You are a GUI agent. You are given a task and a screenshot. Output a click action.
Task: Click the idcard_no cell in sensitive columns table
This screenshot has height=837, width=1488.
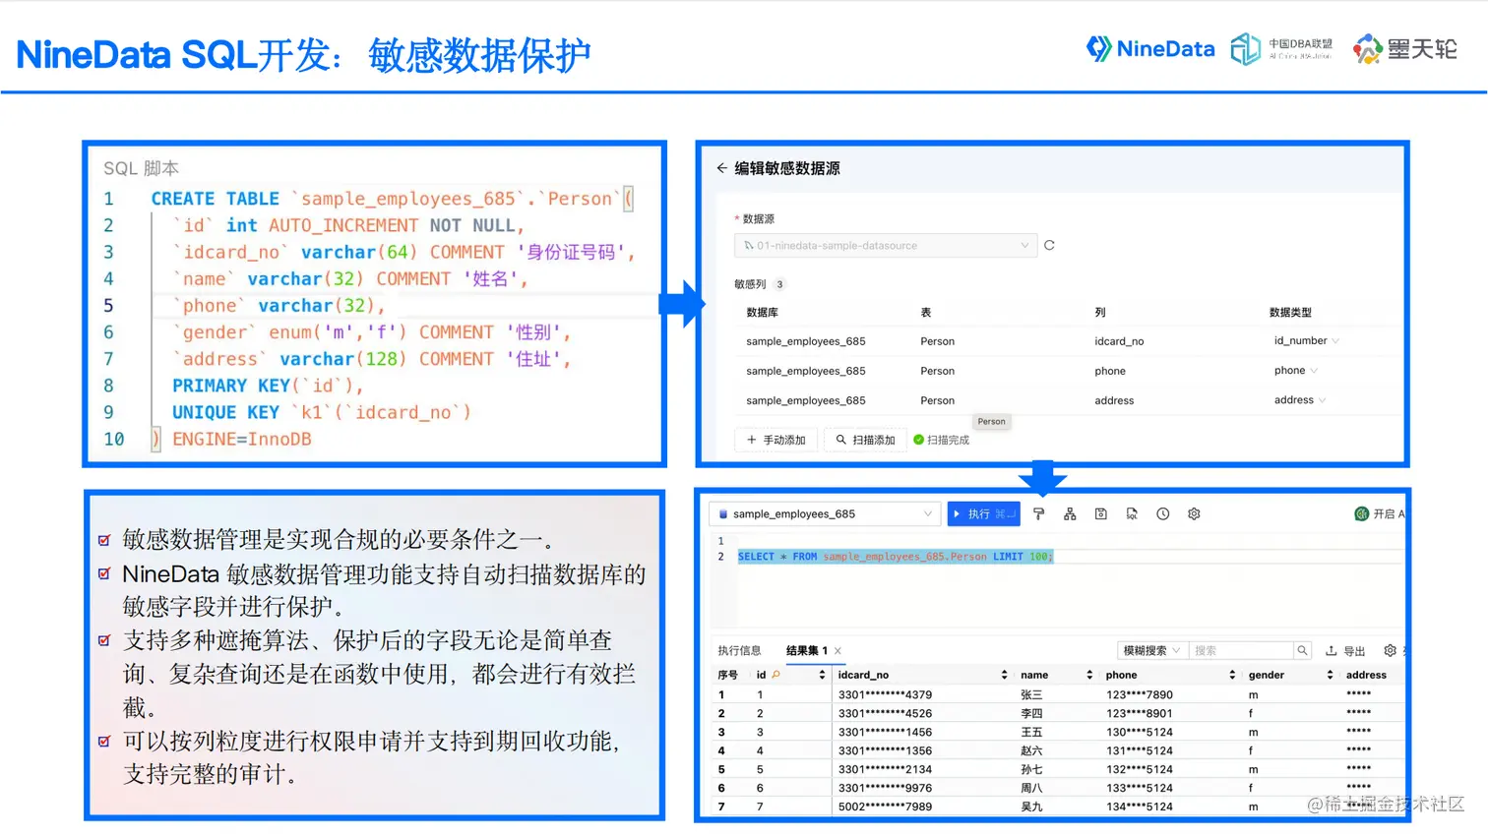point(1119,341)
